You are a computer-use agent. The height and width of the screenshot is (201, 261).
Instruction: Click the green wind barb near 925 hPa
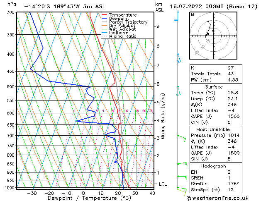[182, 177]
